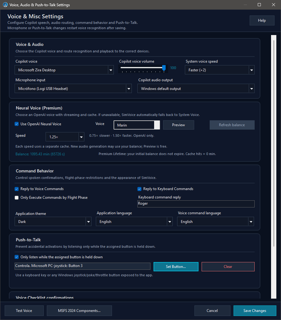The image size is (281, 320).
Task: Click Set Button to assign Push-to-Talk
Action: [176, 267]
